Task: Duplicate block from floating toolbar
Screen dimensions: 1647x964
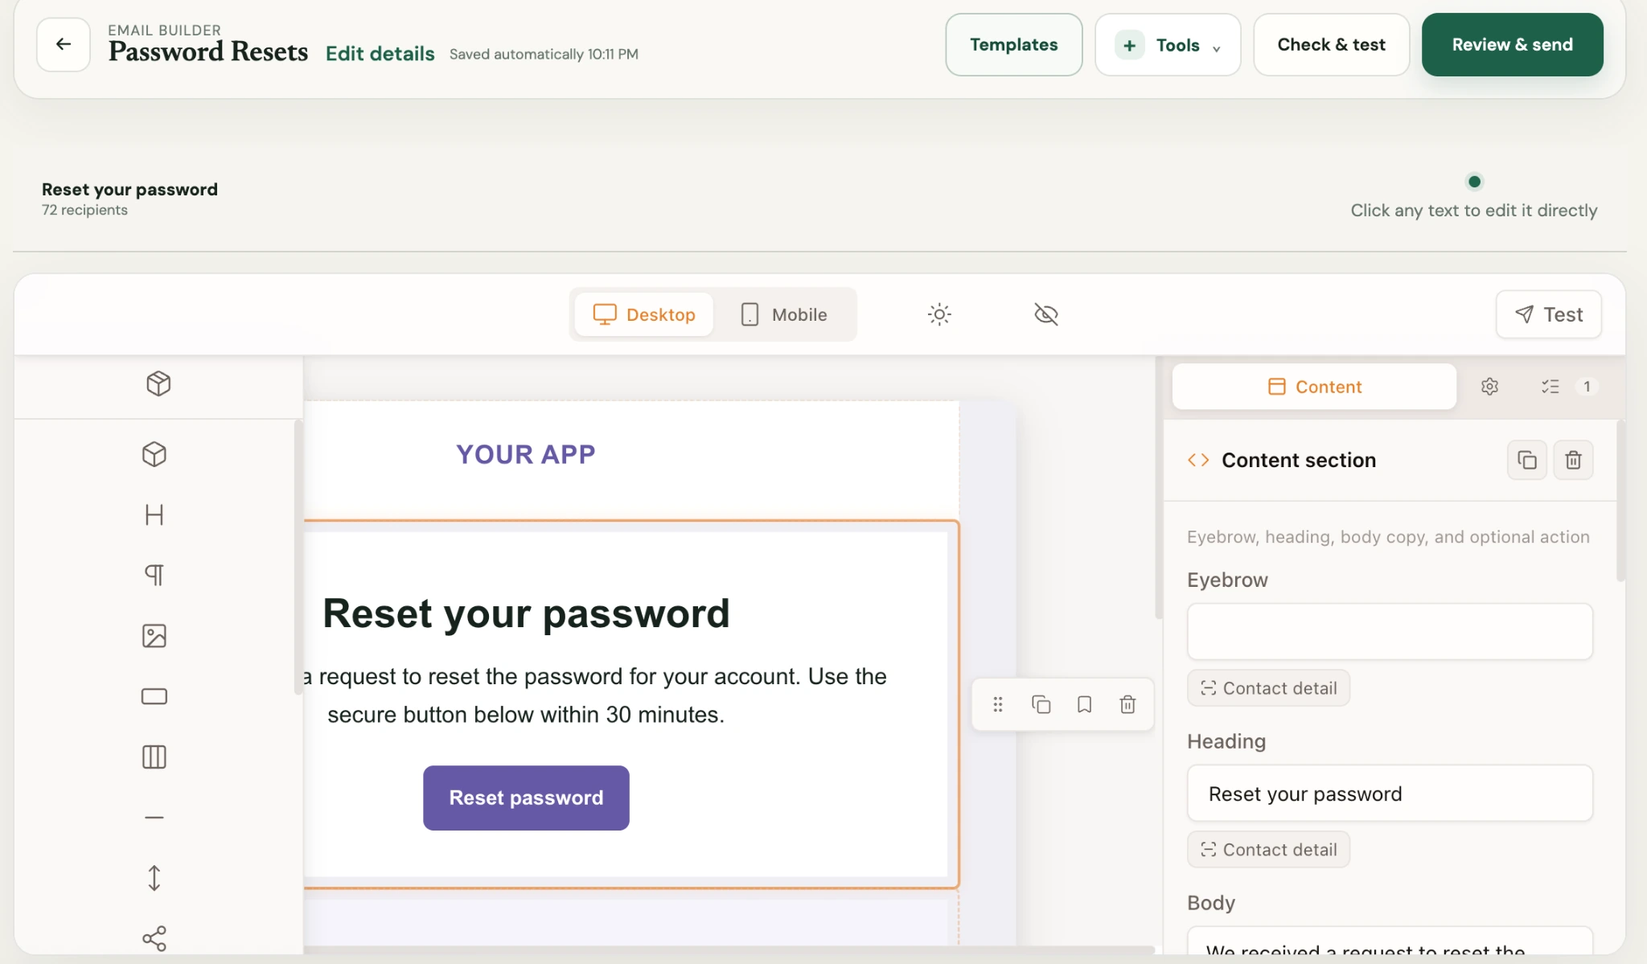Action: 1041,704
